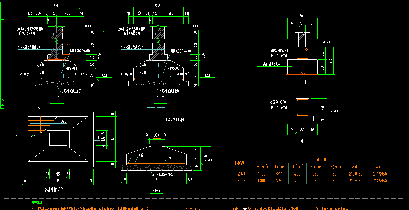Select the 900 overall dimension above section 1-1
Viewport: 409px width, 210px height.
click(x=55, y=6)
